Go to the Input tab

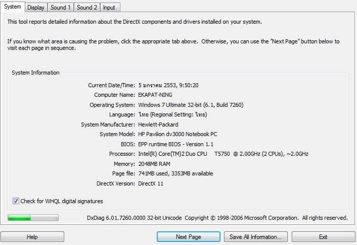click(109, 8)
